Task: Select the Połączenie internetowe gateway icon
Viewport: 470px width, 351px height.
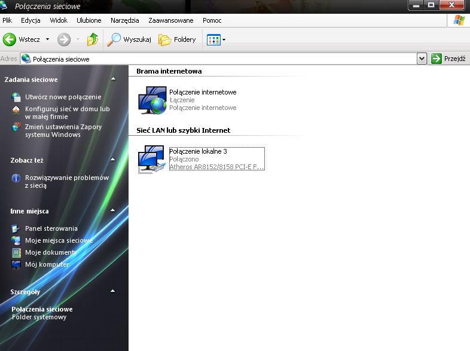Action: click(x=152, y=100)
